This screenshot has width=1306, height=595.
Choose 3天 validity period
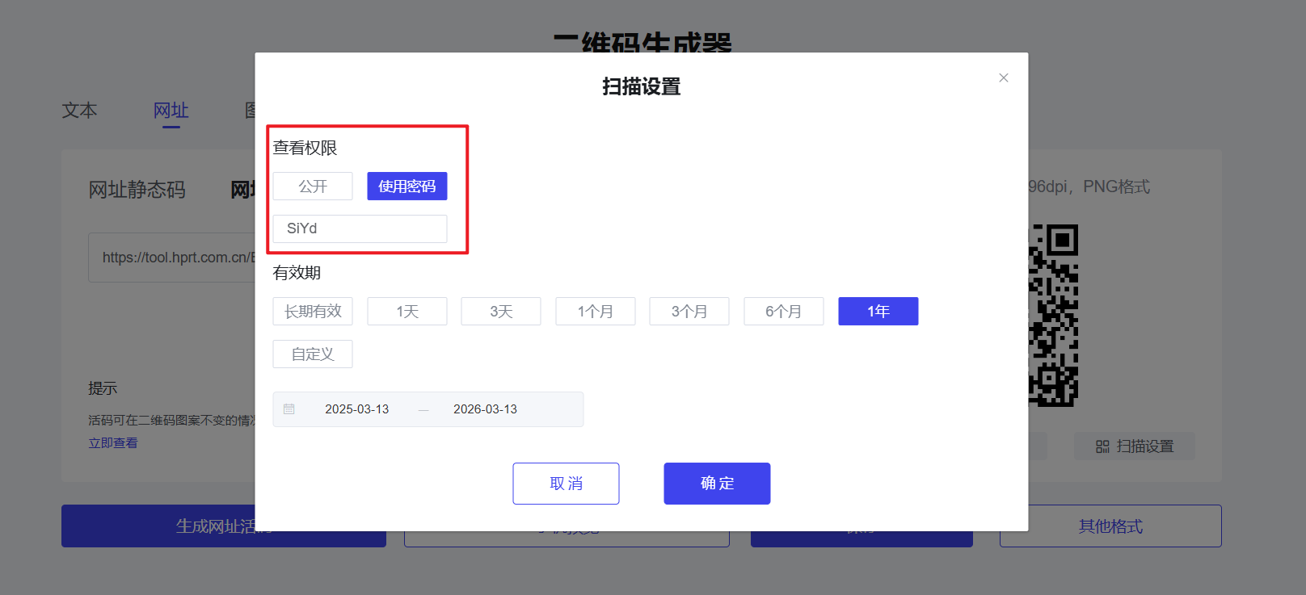(501, 312)
